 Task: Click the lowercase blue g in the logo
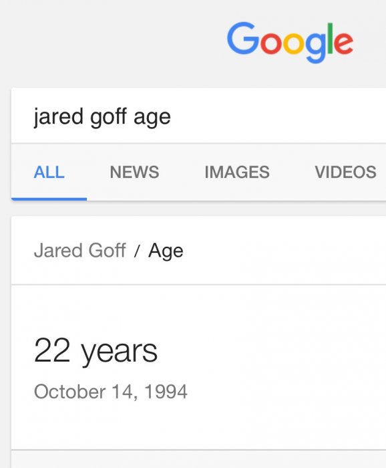pyautogui.click(x=317, y=47)
